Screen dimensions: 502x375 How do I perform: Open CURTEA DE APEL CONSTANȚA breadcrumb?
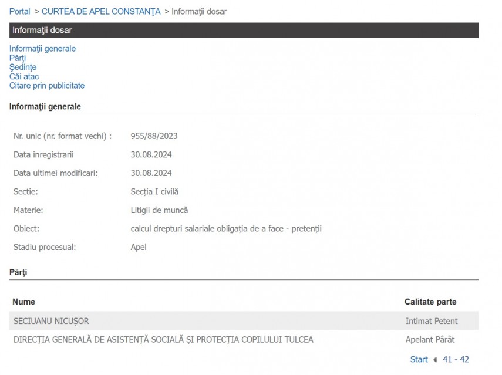(101, 12)
